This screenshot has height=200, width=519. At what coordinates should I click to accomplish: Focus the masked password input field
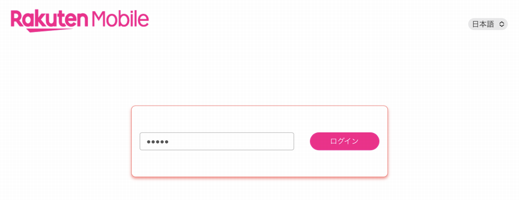tap(217, 141)
